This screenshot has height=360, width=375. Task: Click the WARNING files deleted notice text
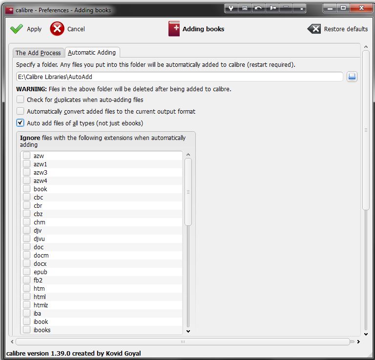(x=124, y=89)
